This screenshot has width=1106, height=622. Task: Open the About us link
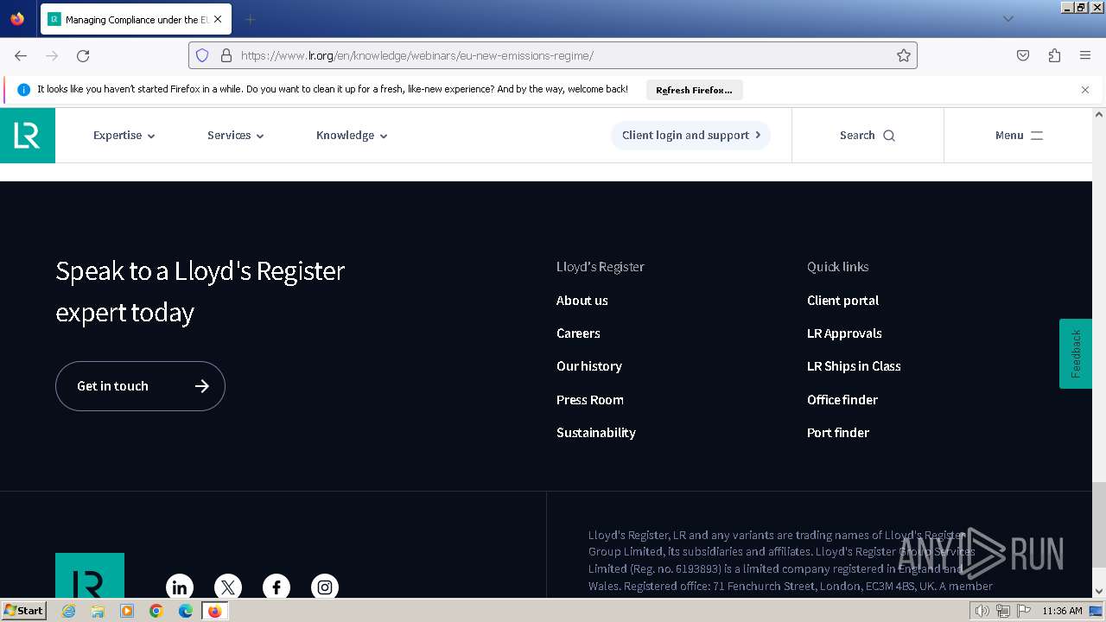tap(582, 301)
